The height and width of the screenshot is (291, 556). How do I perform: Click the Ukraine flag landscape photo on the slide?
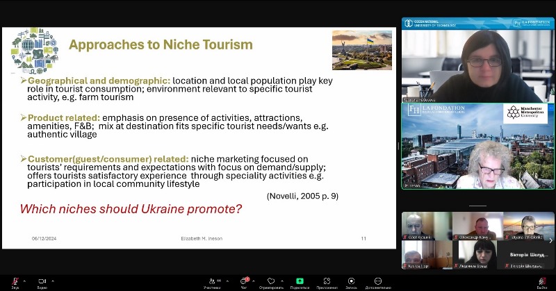(362, 50)
